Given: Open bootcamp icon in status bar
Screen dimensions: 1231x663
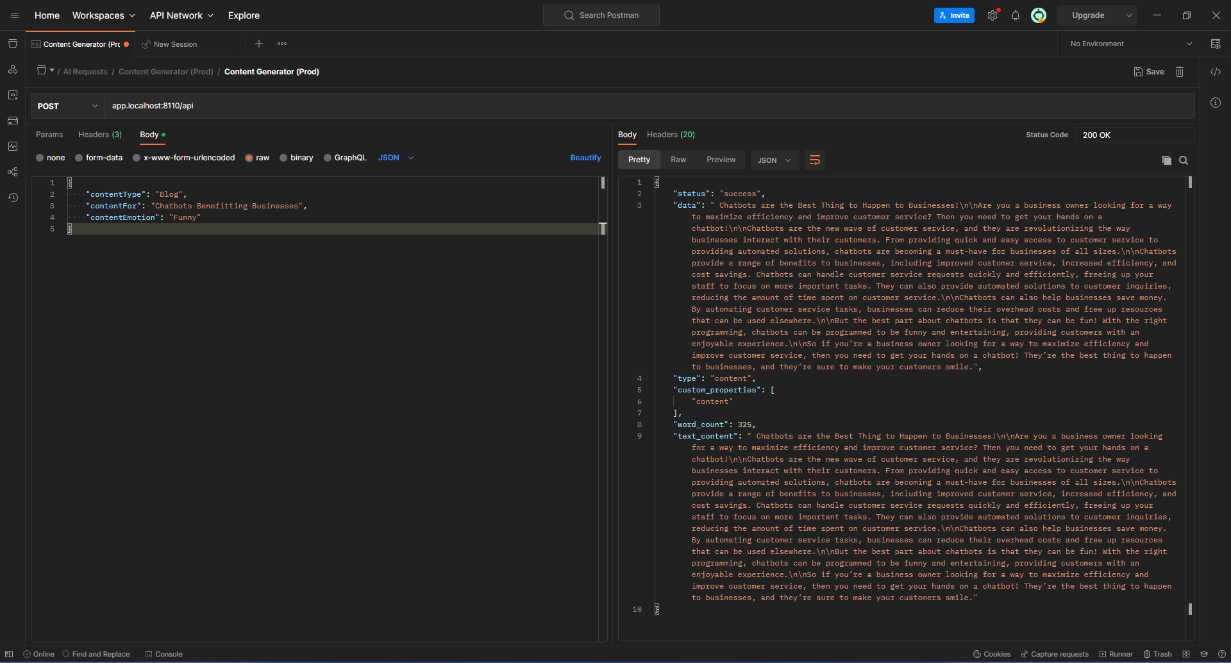Looking at the screenshot, I should tap(1204, 654).
